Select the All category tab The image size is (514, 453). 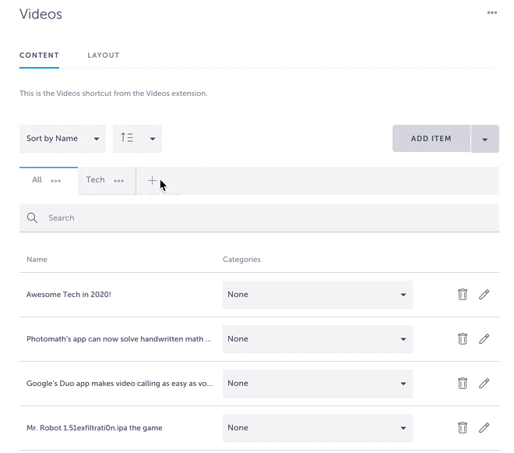point(37,180)
